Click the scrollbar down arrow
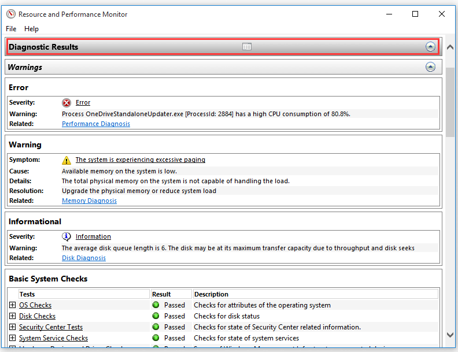The height and width of the screenshot is (352, 458). click(x=450, y=335)
